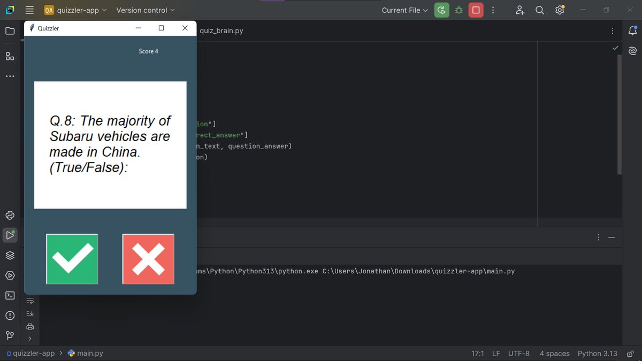This screenshot has width=642, height=361.
Task: Hide the Run tool window minimize icon
Action: pos(612,237)
